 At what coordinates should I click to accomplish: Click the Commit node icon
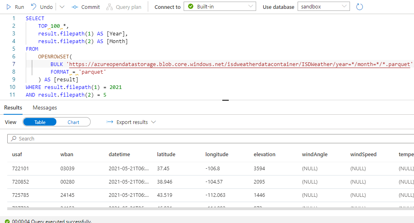[75, 7]
